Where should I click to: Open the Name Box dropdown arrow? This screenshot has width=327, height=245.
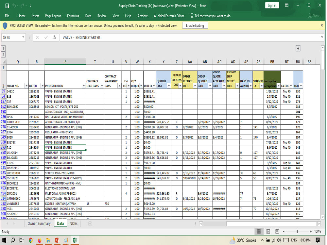pyautogui.click(x=23, y=38)
